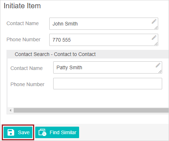Click the resize grip of John Smith field
Screen dimensions: 169x141
[x=156, y=28]
